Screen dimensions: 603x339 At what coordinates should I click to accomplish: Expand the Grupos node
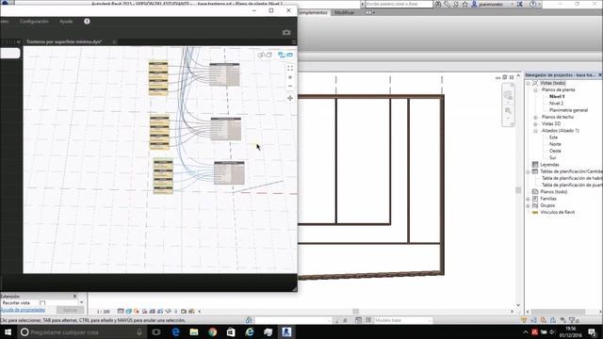pyautogui.click(x=528, y=205)
